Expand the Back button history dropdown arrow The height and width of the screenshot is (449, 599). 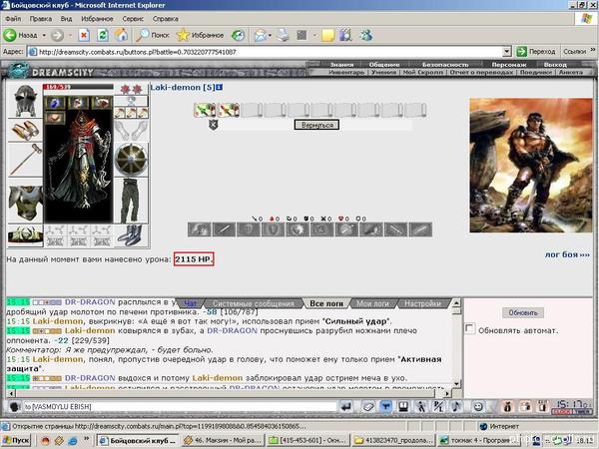44,35
